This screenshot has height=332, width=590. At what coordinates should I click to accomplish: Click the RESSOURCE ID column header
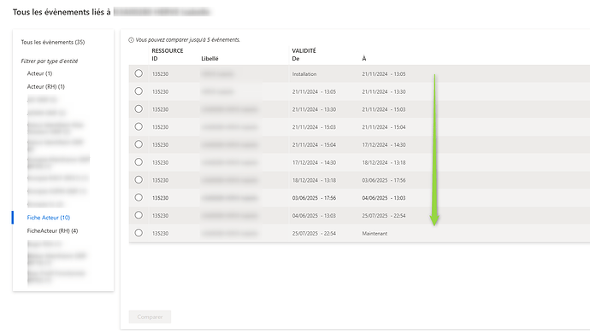(x=168, y=55)
